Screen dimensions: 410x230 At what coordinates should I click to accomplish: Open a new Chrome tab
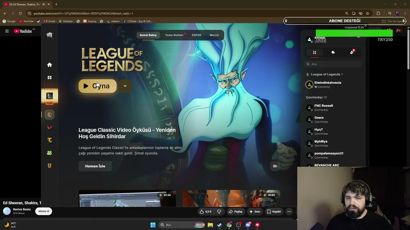click(x=56, y=4)
